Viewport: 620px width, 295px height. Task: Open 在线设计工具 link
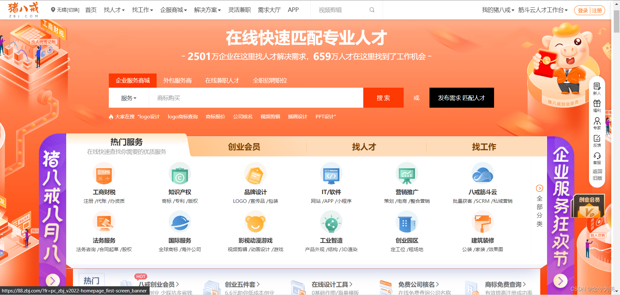tap(332, 284)
